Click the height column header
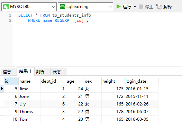The image size is (182, 129). (x=113, y=81)
